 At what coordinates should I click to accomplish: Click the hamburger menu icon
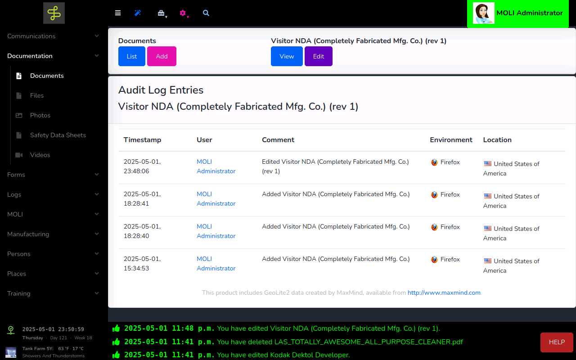coord(118,13)
